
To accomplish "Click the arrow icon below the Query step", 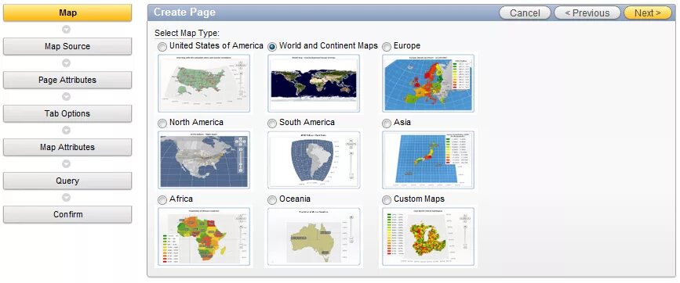I will (x=67, y=198).
